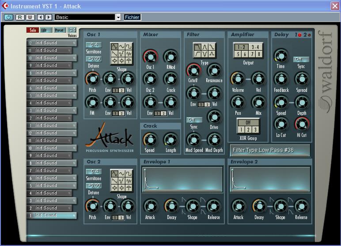Select Env 1 for Osc 1 Pitch
The width and height of the screenshot is (341, 246).
(x=115, y=91)
